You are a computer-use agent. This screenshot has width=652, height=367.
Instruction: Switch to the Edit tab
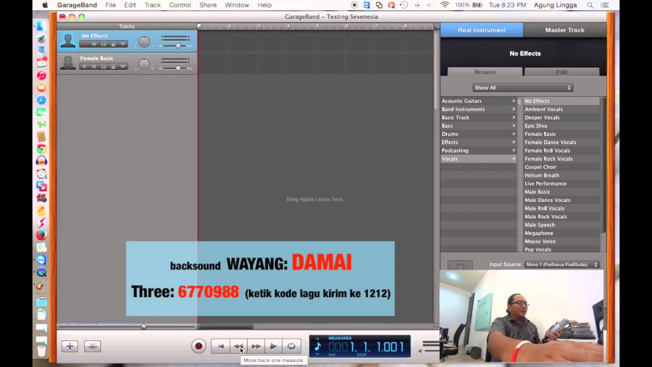point(561,72)
